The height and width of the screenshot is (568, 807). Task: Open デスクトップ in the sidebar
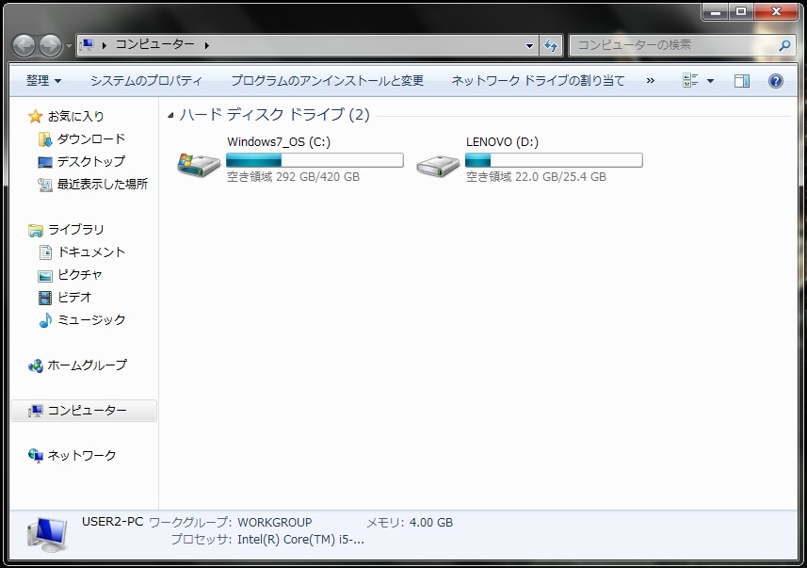pyautogui.click(x=91, y=162)
